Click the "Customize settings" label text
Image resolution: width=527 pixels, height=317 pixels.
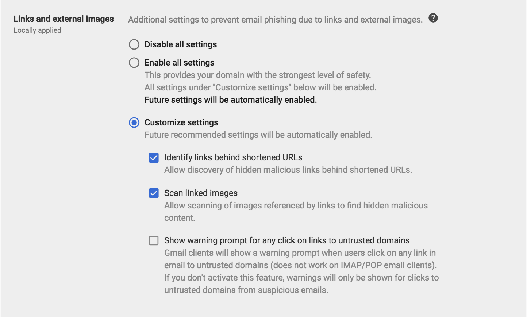[181, 122]
